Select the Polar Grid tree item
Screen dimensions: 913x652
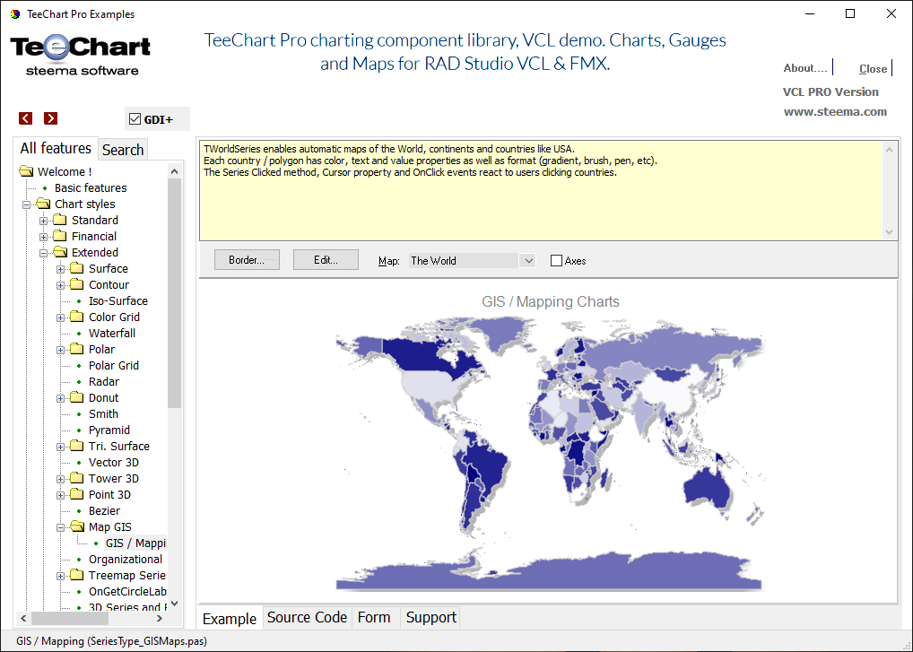point(114,366)
